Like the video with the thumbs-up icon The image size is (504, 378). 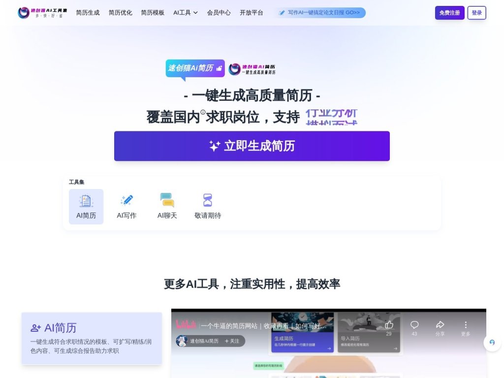point(389,325)
